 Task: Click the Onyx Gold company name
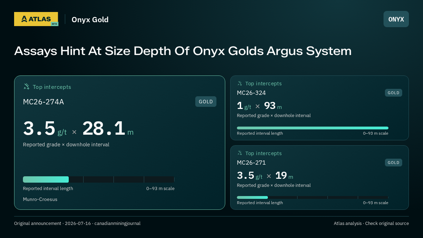coord(90,19)
